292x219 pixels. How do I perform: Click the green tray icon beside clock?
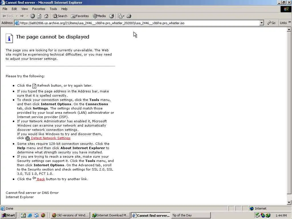pyautogui.click(x=268, y=215)
